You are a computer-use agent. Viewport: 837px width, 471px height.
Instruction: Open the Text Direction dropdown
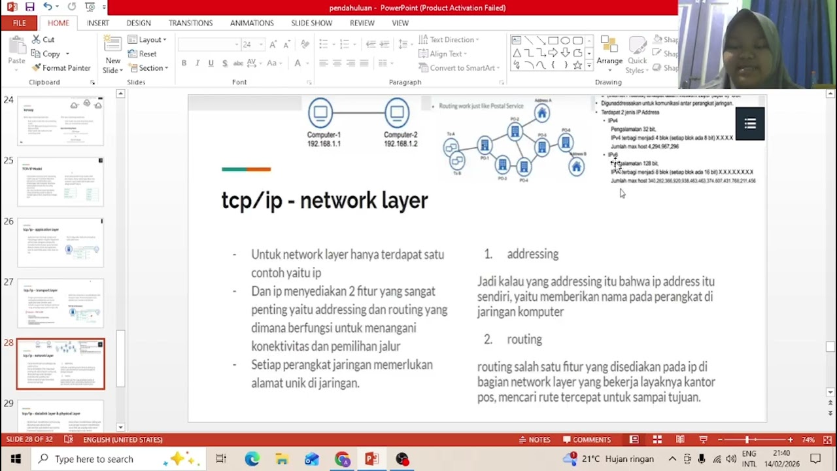click(449, 39)
